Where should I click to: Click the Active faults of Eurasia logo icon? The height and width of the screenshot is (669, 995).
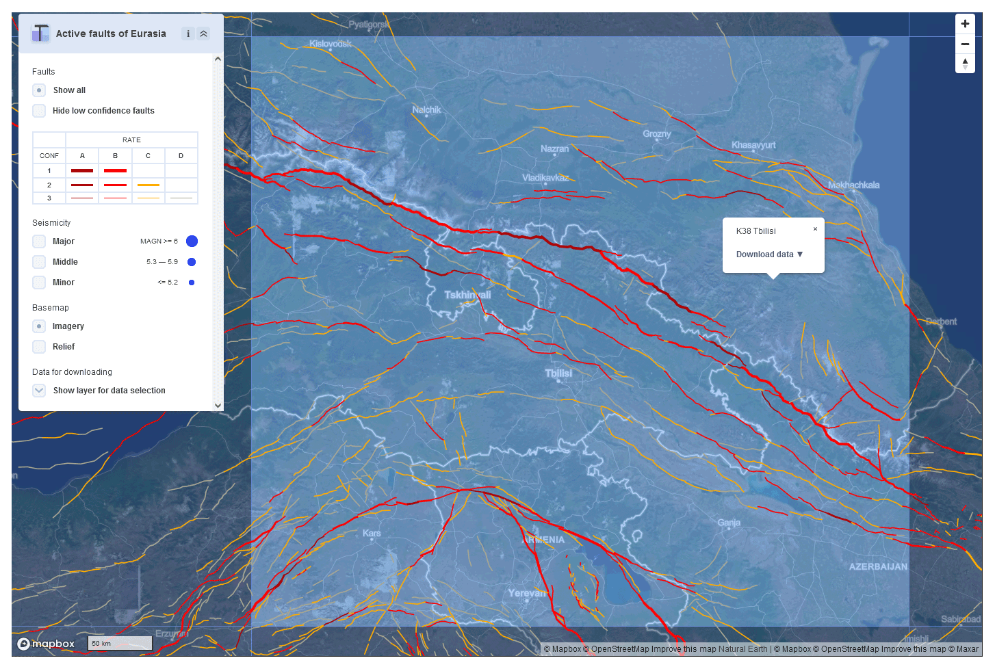[40, 33]
